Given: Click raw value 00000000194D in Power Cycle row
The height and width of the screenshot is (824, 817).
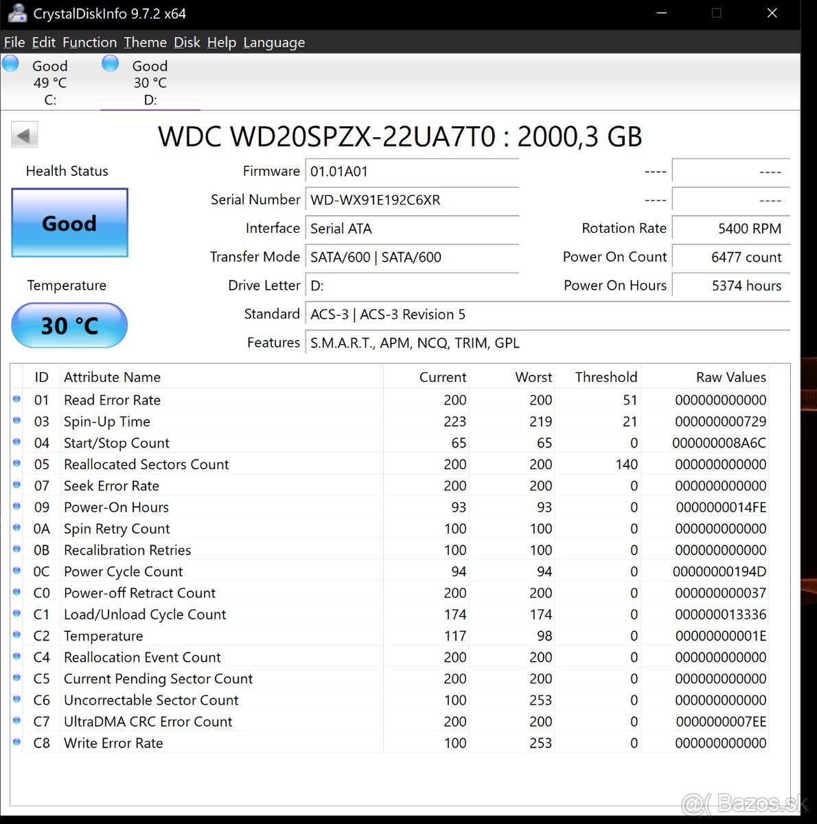Looking at the screenshot, I should (x=720, y=571).
